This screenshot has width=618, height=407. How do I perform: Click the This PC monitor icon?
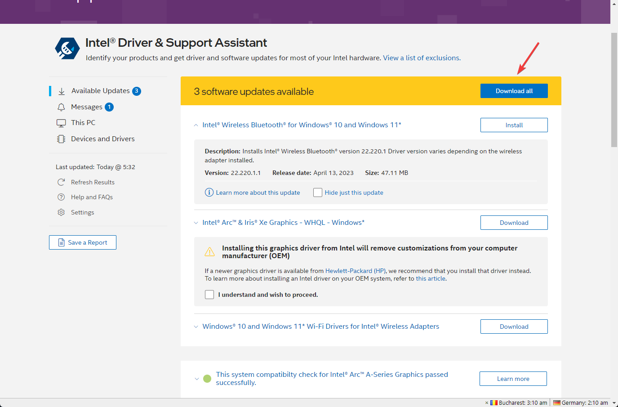tap(61, 122)
